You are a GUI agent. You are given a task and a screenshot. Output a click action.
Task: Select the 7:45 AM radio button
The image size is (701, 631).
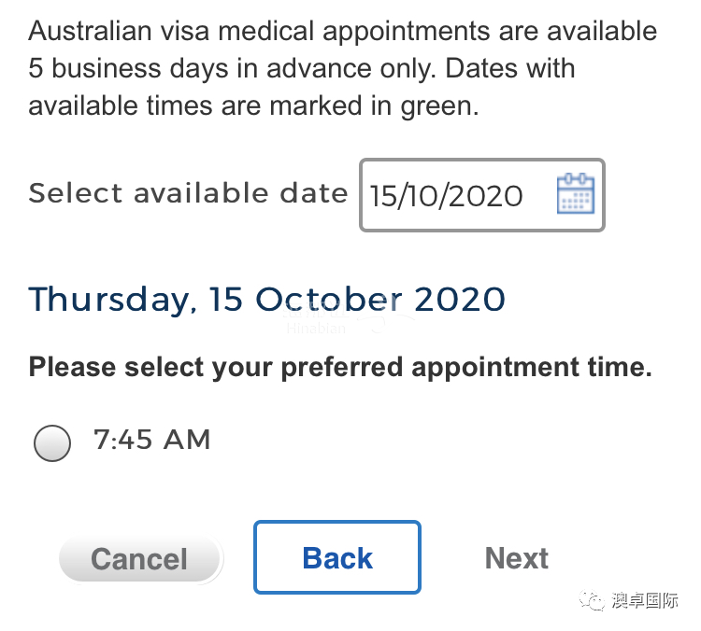[52, 442]
